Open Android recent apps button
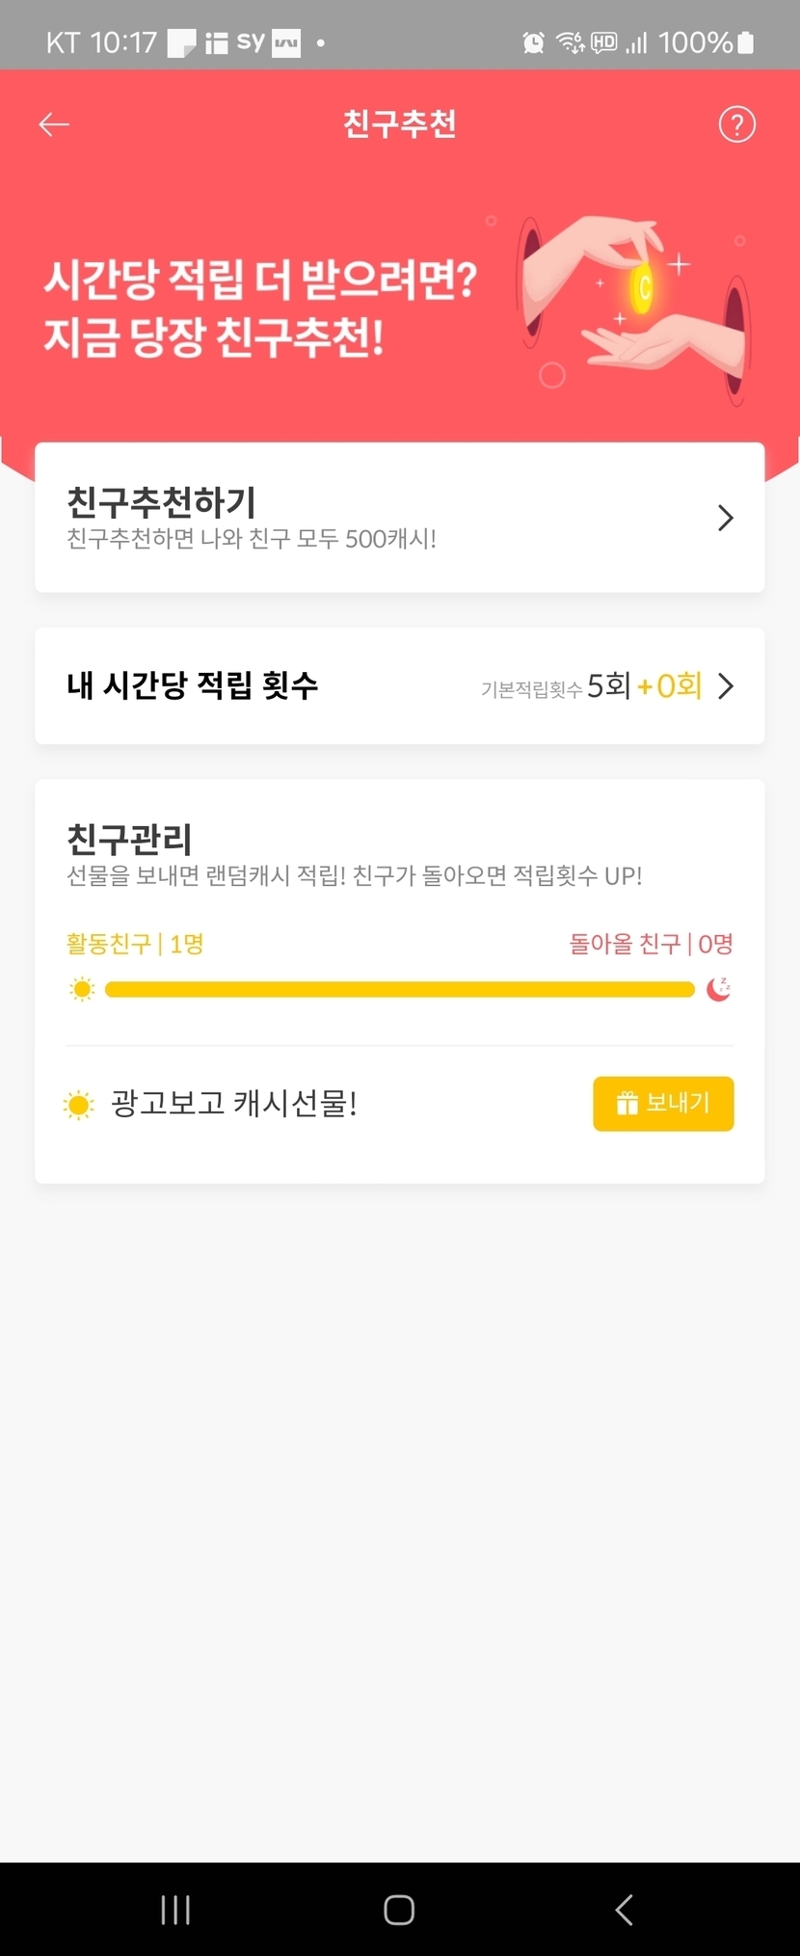This screenshot has width=800, height=1956. coord(175,1909)
